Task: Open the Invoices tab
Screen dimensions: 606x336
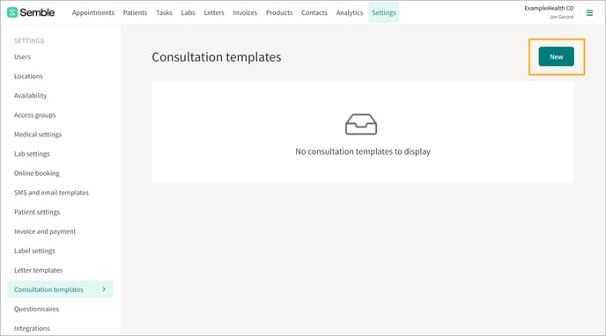Action: coord(245,12)
